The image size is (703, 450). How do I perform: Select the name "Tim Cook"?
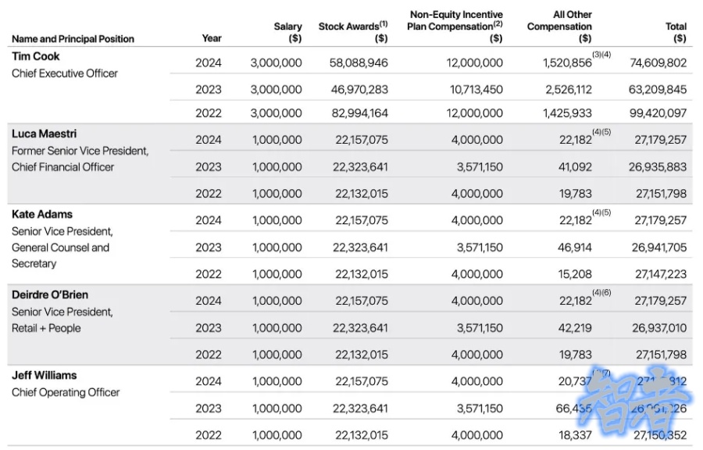click(35, 56)
